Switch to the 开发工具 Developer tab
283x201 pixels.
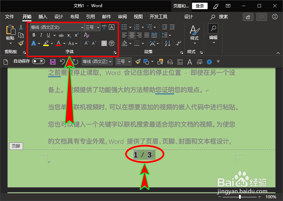159,17
